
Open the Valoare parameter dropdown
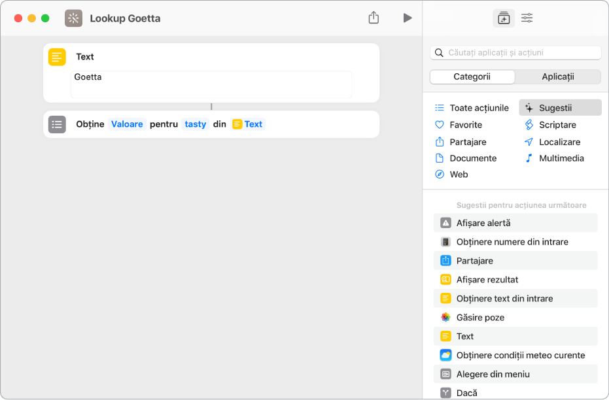coord(127,124)
